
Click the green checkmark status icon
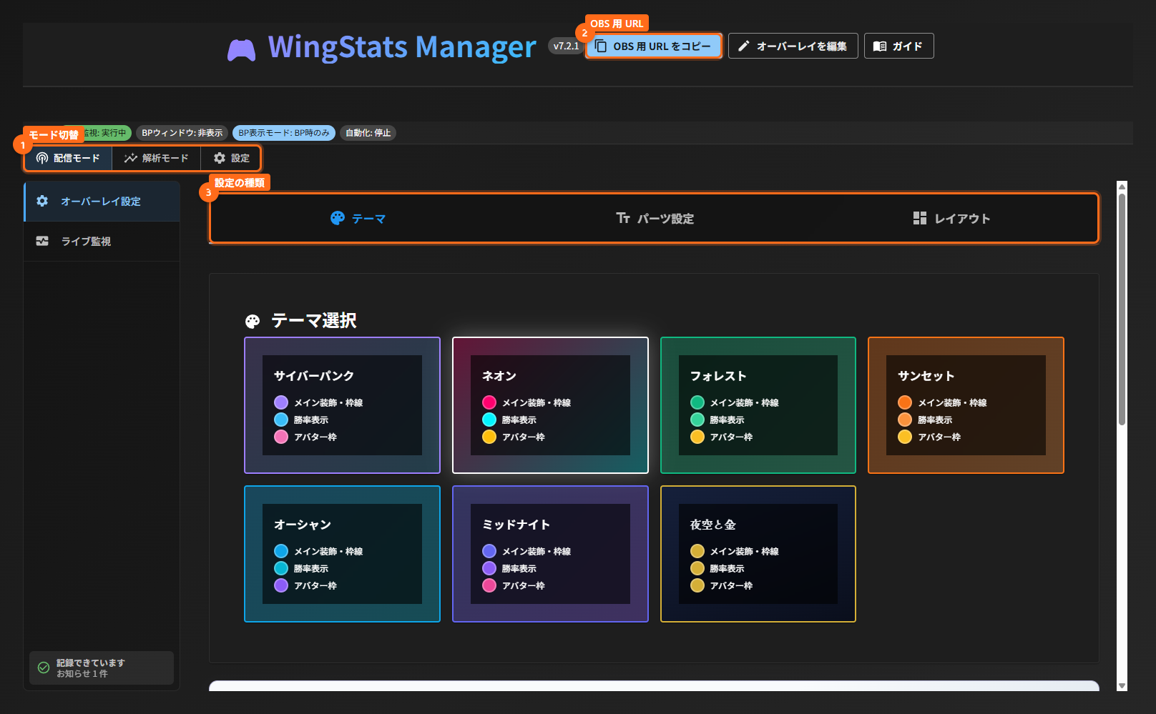click(44, 668)
